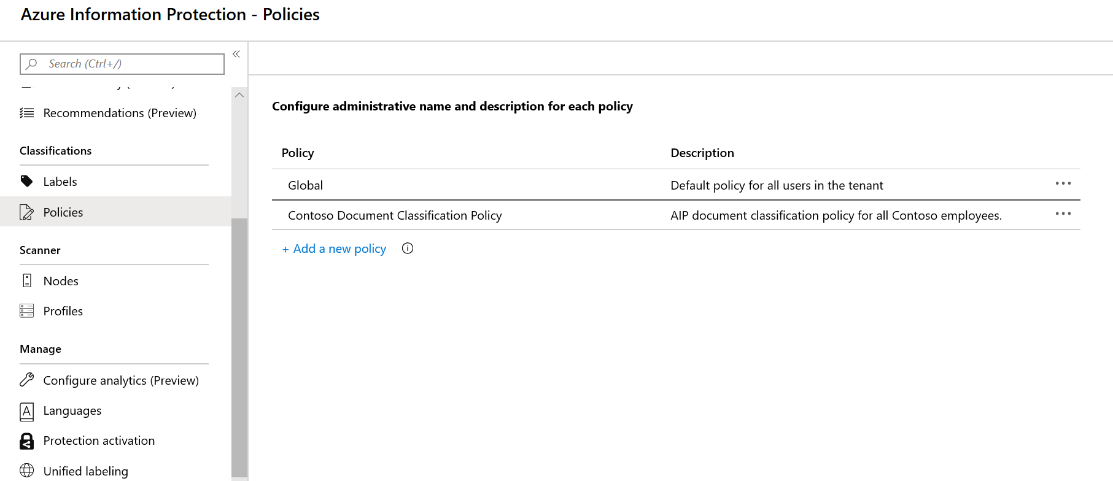1113x481 pixels.
Task: Click the sidebar scroll up arrow
Action: point(239,95)
